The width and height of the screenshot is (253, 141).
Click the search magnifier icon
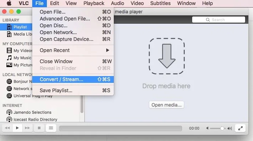208,20
